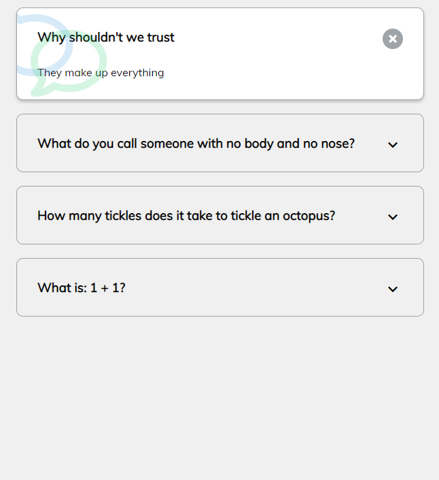Click the arrow icon on the octopus question
The width and height of the screenshot is (439, 480).
tap(393, 217)
